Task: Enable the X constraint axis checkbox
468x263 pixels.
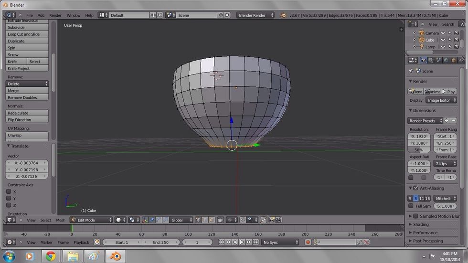Action: (x=9, y=191)
